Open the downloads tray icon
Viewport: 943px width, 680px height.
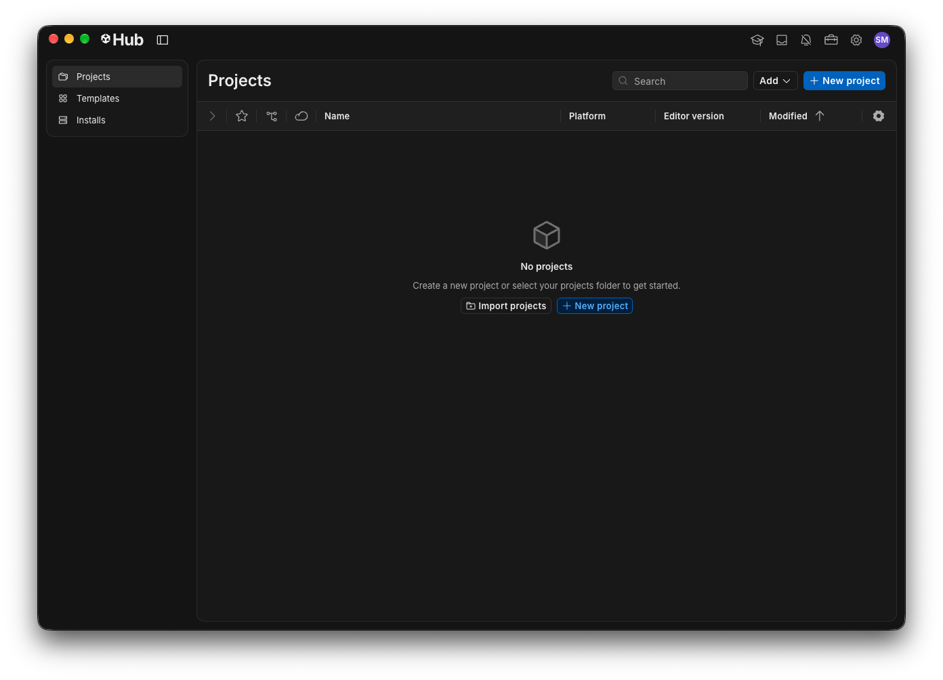click(782, 40)
